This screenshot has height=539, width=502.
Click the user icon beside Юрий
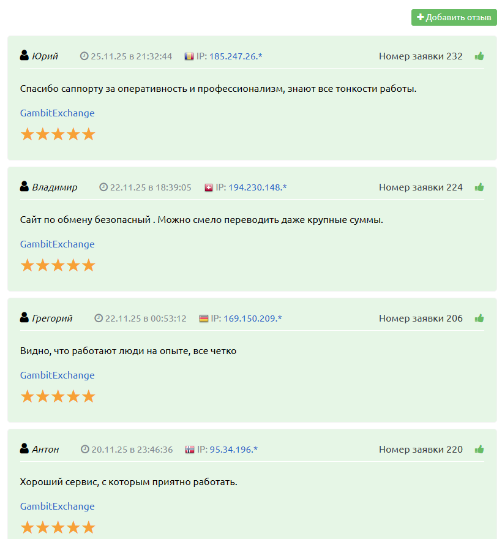[x=24, y=56]
